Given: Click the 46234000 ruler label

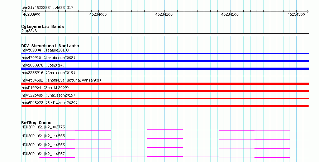Looking at the screenshot, I should 98,14.
